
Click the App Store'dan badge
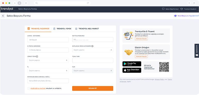click(x=132, y=70)
